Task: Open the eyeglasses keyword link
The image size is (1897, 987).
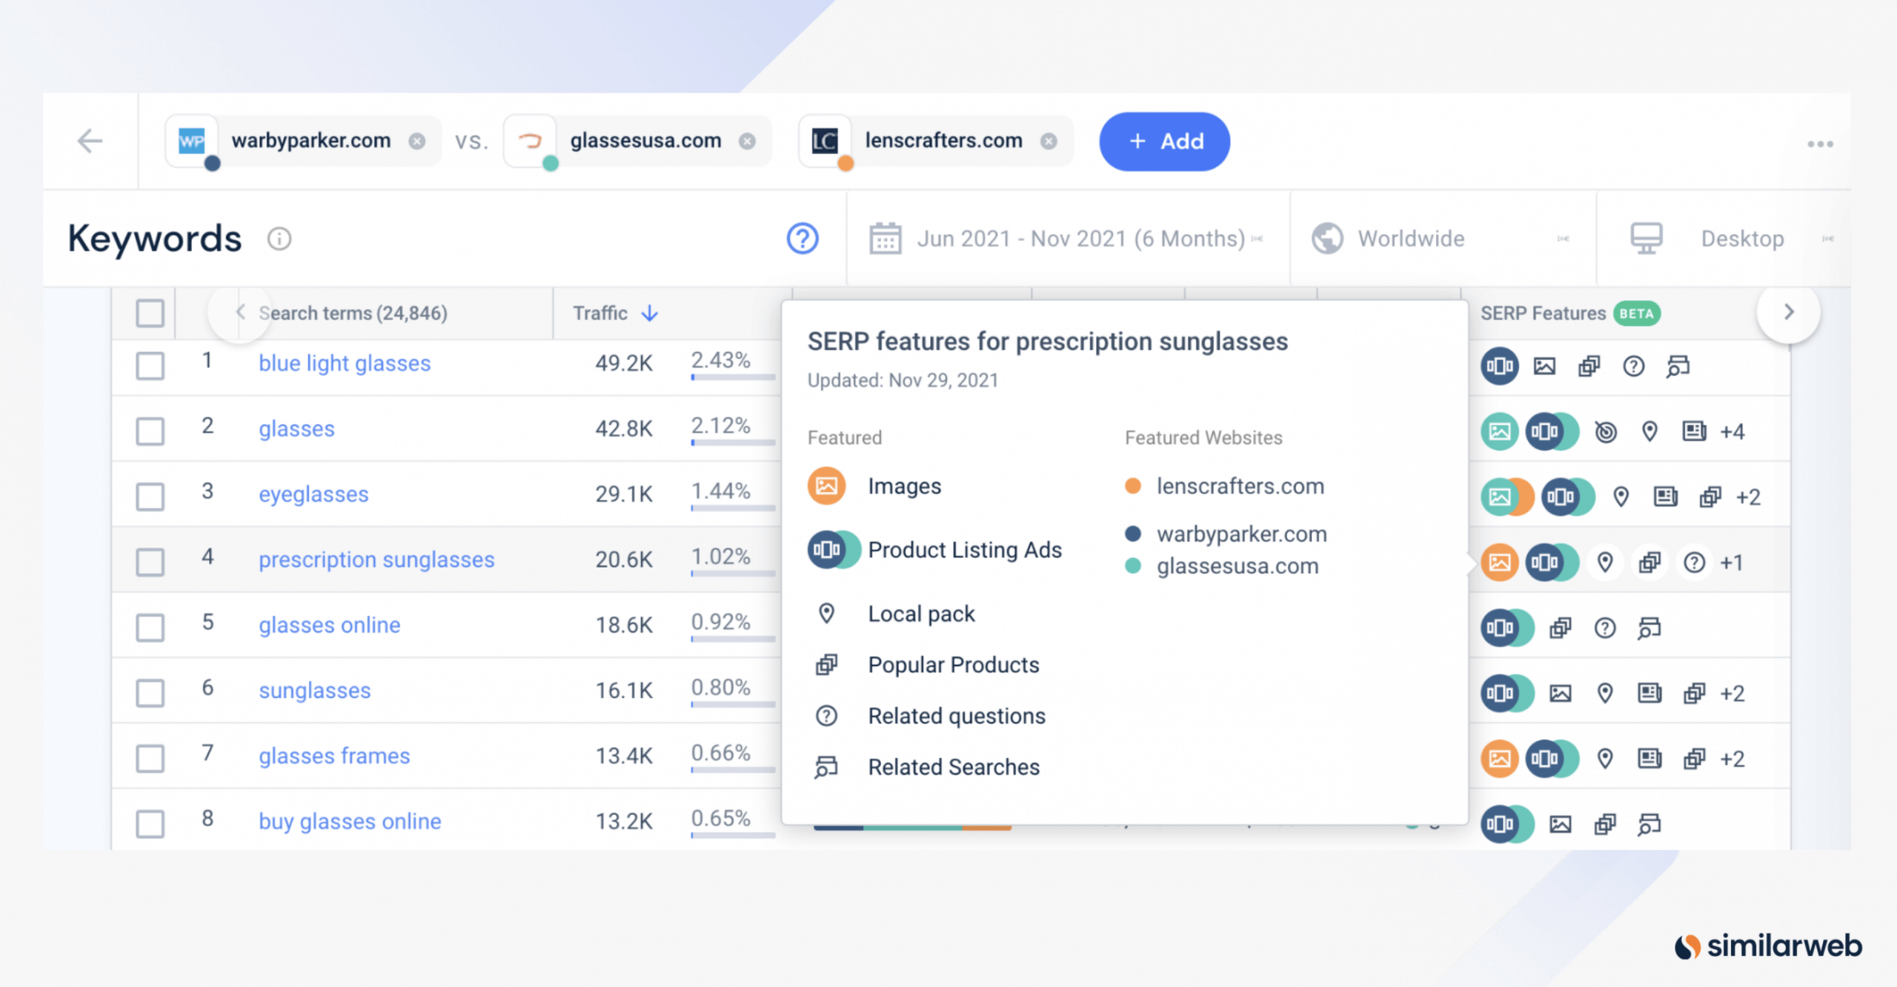Action: pyautogui.click(x=313, y=493)
